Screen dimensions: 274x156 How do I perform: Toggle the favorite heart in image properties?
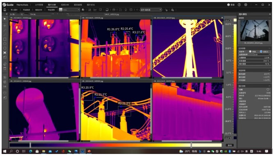tap(268, 89)
